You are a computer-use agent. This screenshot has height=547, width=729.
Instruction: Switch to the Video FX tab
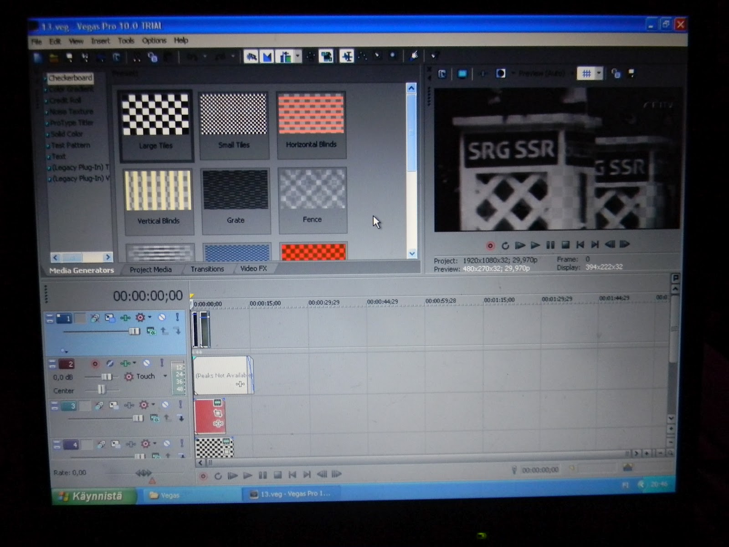[253, 268]
